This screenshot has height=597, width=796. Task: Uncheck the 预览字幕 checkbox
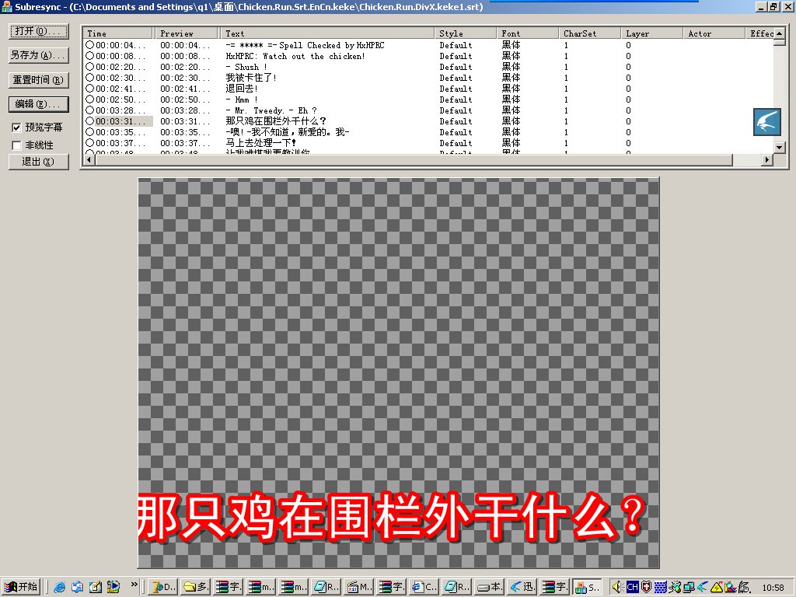click(x=16, y=127)
